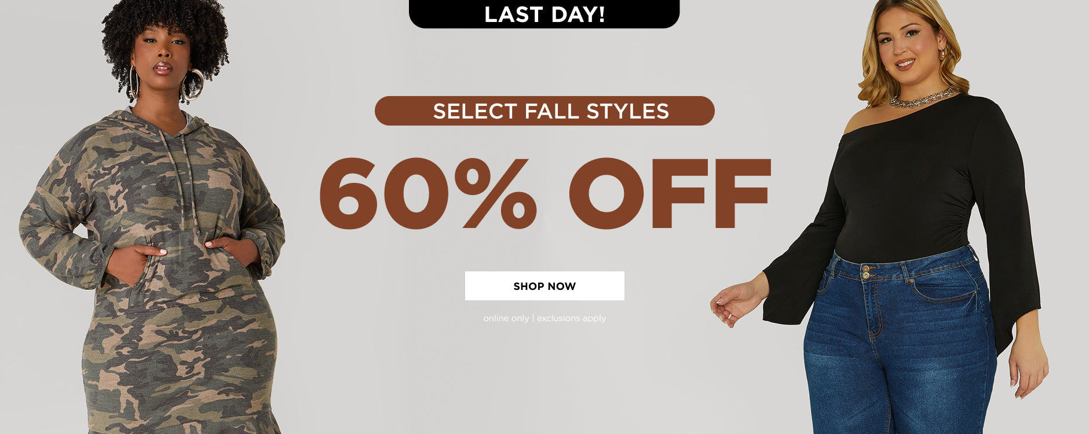This screenshot has width=1089, height=434.
Task: Click the exclusions apply text
Action: pyautogui.click(x=571, y=318)
